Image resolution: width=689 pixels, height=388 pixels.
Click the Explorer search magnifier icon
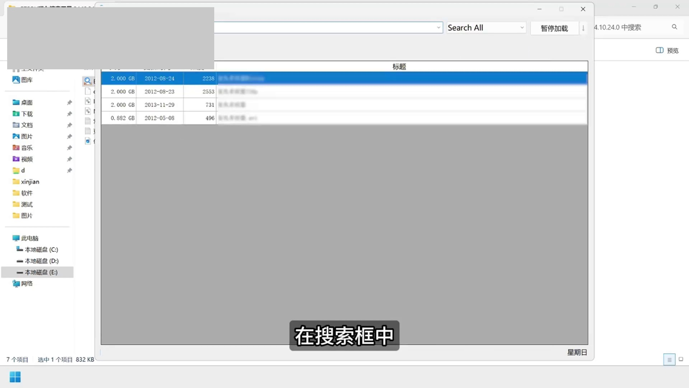[x=675, y=27]
